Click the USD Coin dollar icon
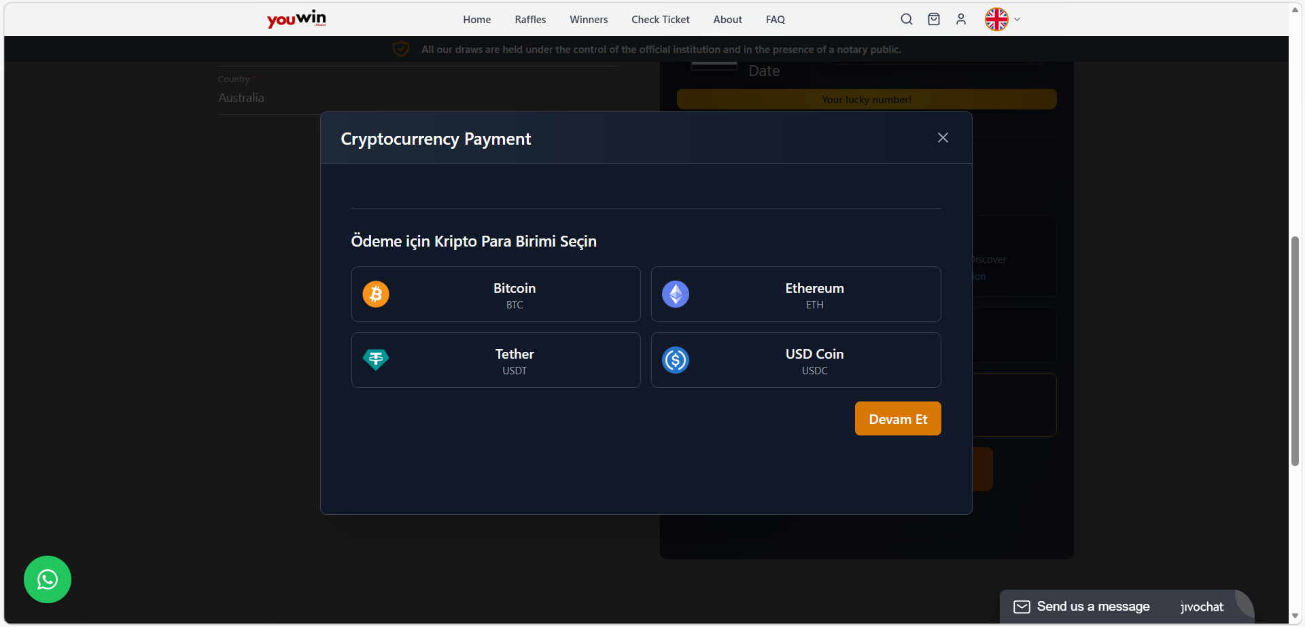This screenshot has height=627, width=1305. 676,360
